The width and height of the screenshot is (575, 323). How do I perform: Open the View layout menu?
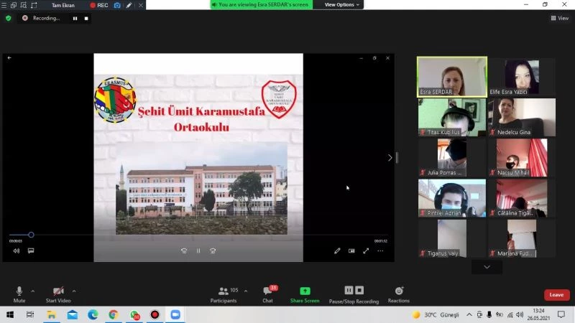point(559,18)
